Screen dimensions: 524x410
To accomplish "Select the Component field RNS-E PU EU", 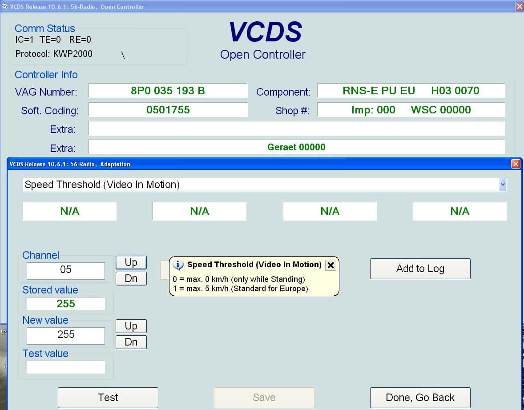I will click(x=411, y=91).
